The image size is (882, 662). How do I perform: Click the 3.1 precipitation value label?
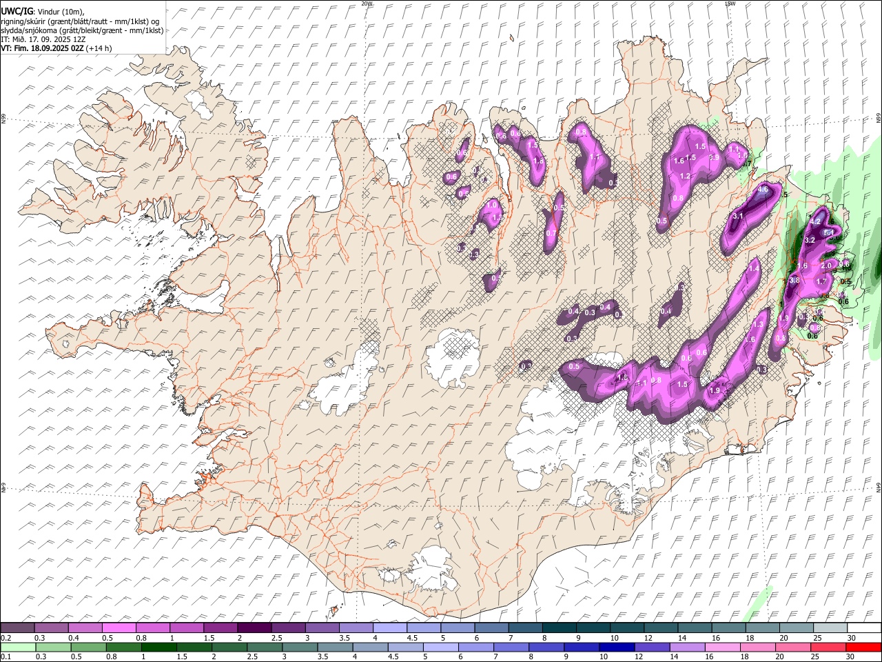[x=738, y=217]
